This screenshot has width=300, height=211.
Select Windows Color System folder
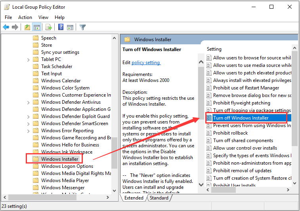(x=65, y=88)
